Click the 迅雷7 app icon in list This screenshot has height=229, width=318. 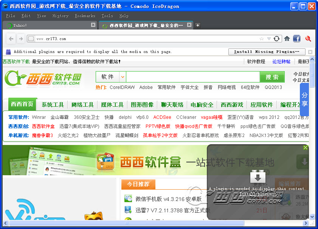[128, 210]
